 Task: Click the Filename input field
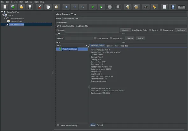coord(92,30)
